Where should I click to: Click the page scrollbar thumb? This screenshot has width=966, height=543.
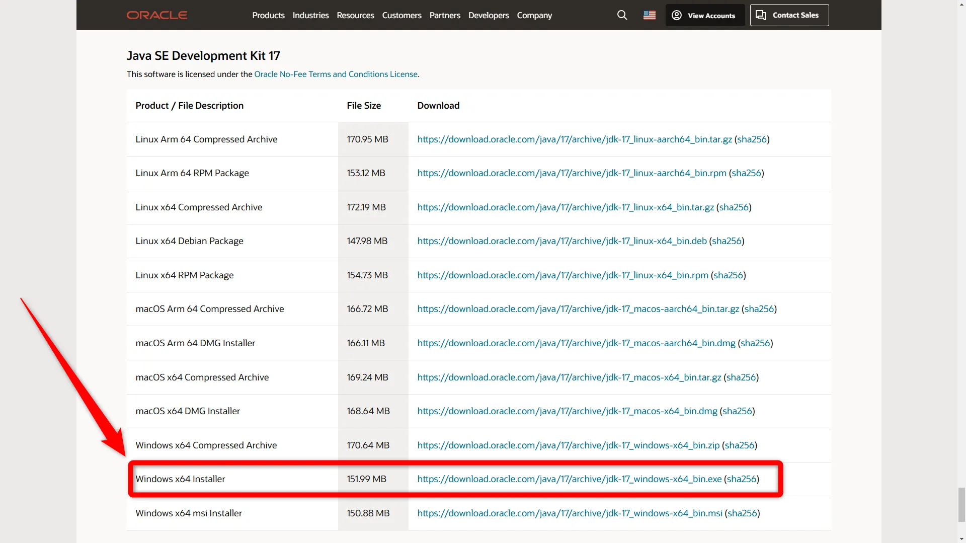(x=961, y=504)
